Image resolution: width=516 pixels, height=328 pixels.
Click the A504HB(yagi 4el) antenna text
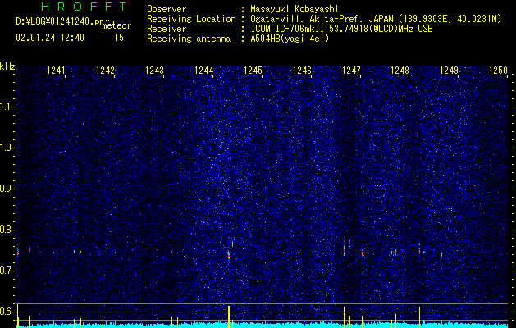point(290,39)
